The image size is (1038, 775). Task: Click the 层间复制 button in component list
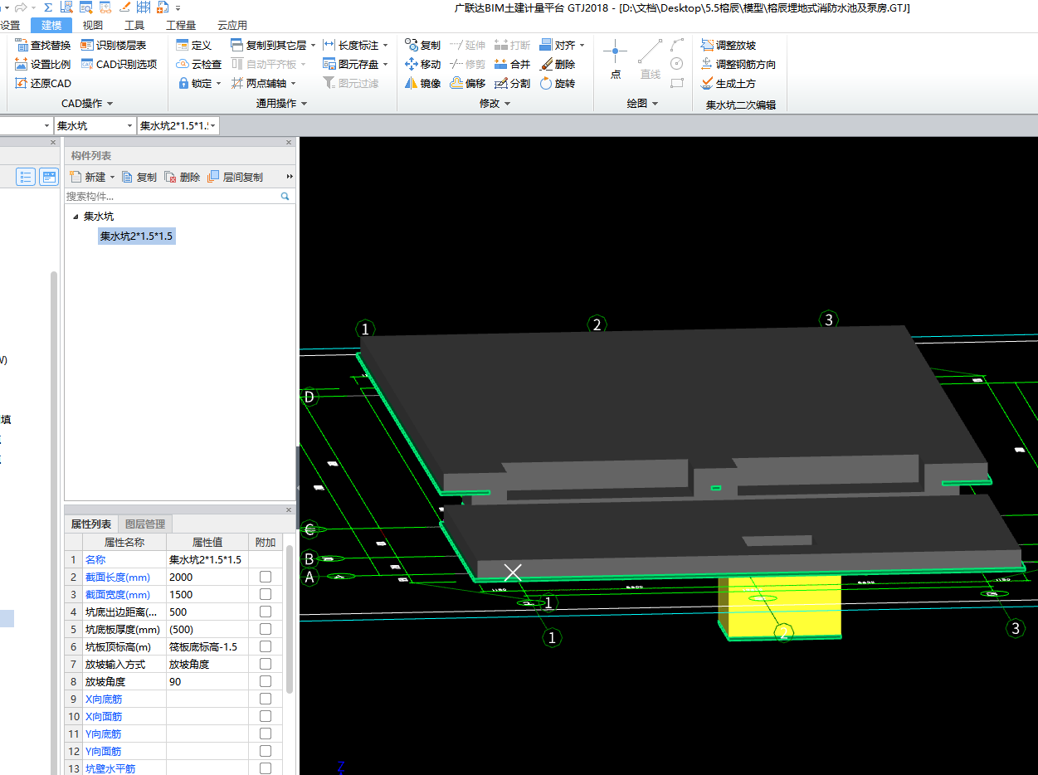tap(236, 177)
